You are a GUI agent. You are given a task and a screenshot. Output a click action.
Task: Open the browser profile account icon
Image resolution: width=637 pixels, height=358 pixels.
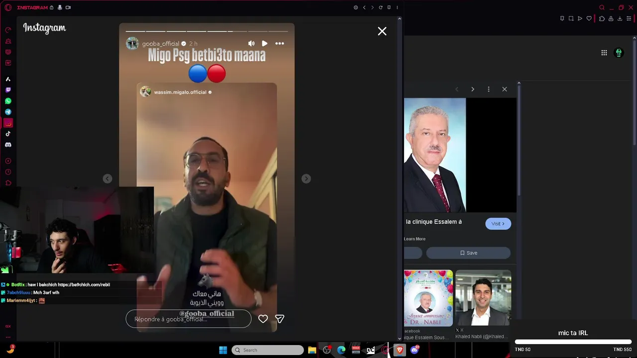point(611,18)
